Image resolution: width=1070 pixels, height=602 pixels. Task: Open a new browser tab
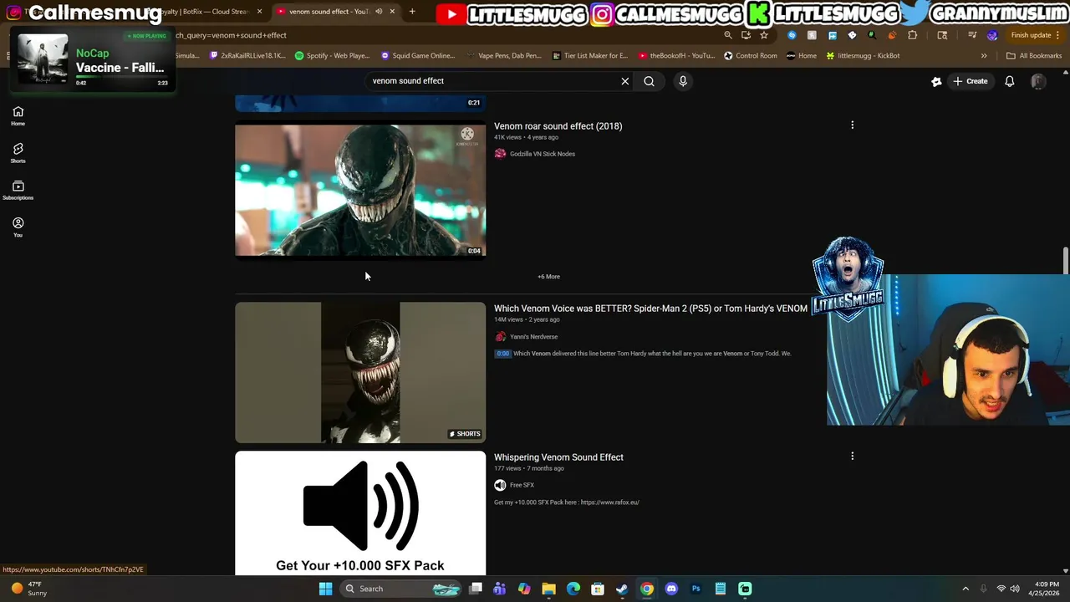(412, 12)
